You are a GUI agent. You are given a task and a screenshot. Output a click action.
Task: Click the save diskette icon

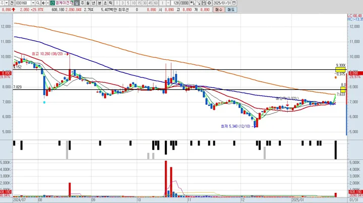pyautogui.click(x=204, y=3)
